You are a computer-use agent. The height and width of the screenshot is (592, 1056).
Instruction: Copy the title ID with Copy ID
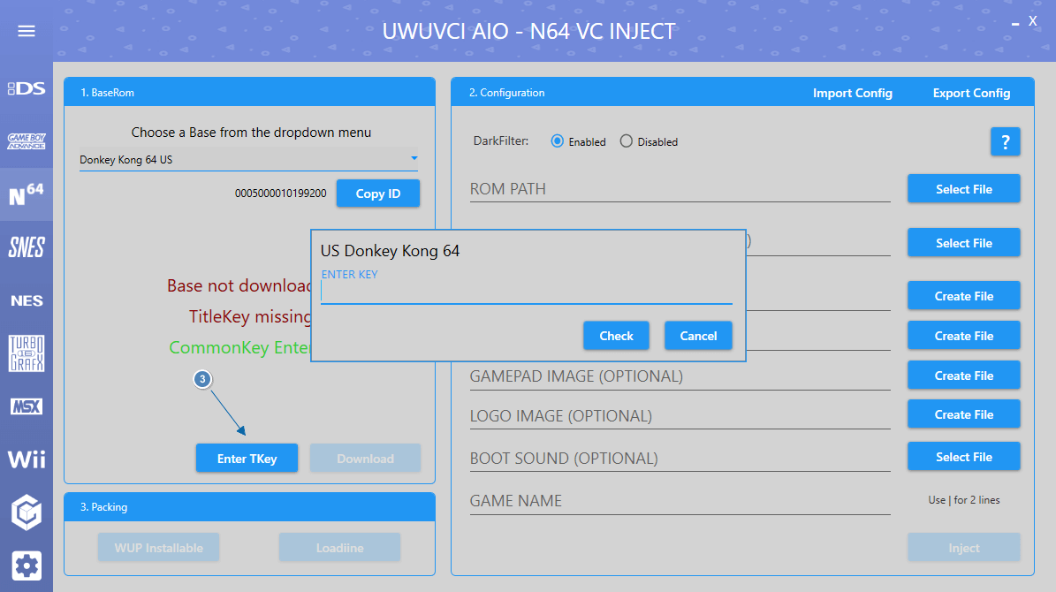(x=378, y=194)
